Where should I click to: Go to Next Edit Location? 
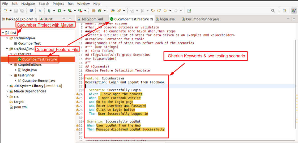point(159,11)
